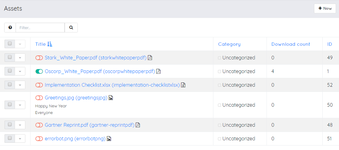Click Excel file icon beside Implementation Checklist.xlsx
Image resolution: width=339 pixels, height=150 pixels.
(183, 85)
